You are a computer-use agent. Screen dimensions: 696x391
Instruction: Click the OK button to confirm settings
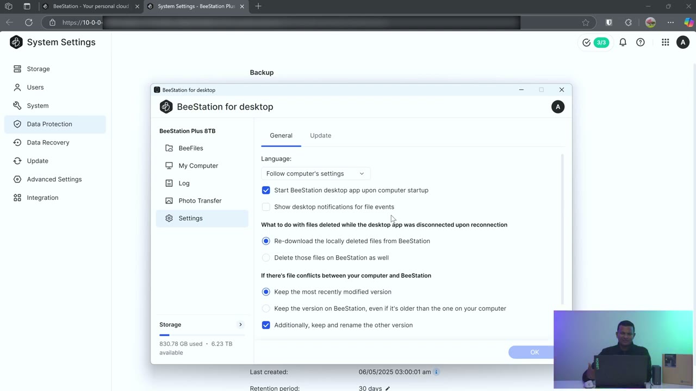coord(534,352)
